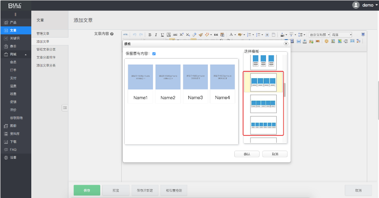Select the three-column template thumbnail at top
The height and width of the screenshot is (198, 379).
tap(264, 62)
